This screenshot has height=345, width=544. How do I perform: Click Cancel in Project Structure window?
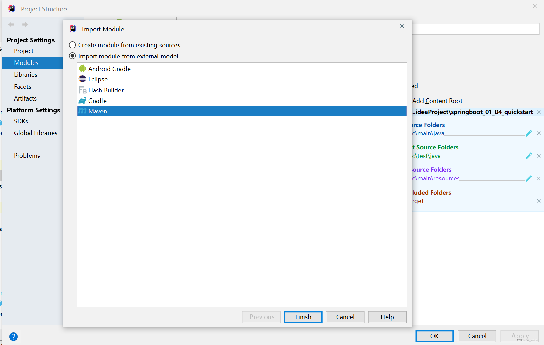coord(477,336)
